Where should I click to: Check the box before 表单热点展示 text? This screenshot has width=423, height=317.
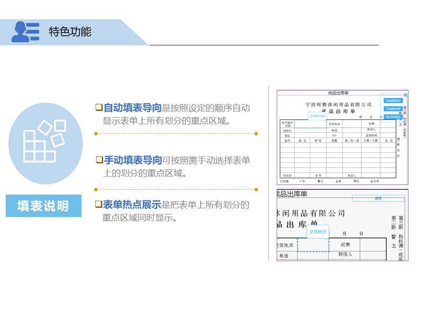click(x=98, y=204)
